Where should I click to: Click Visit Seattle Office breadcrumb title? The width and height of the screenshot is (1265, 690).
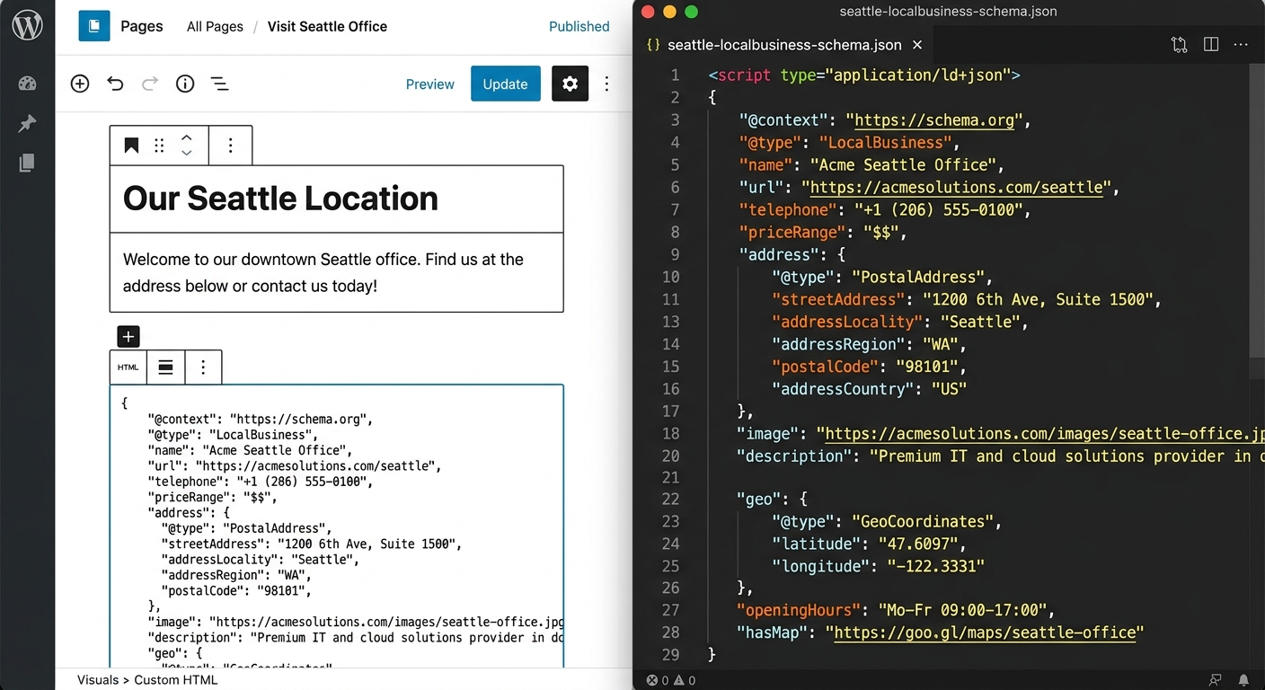click(x=327, y=26)
